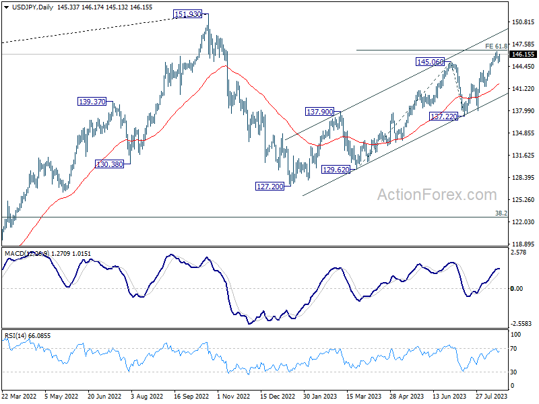Click the 134.855 price axis value

[523, 133]
